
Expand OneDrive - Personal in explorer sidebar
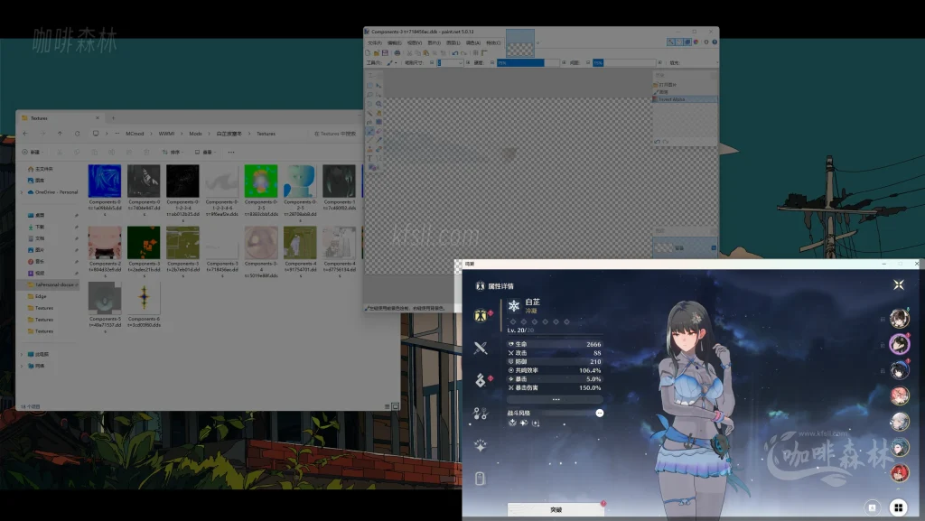23,192
